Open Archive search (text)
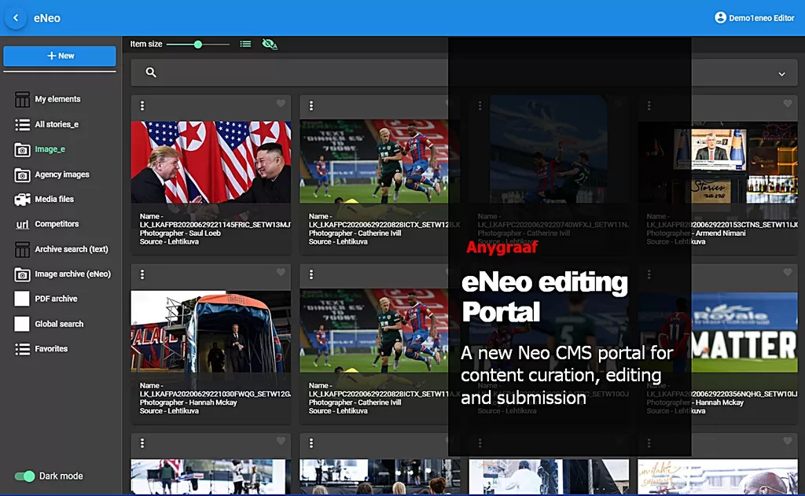The image size is (805, 496). (72, 249)
